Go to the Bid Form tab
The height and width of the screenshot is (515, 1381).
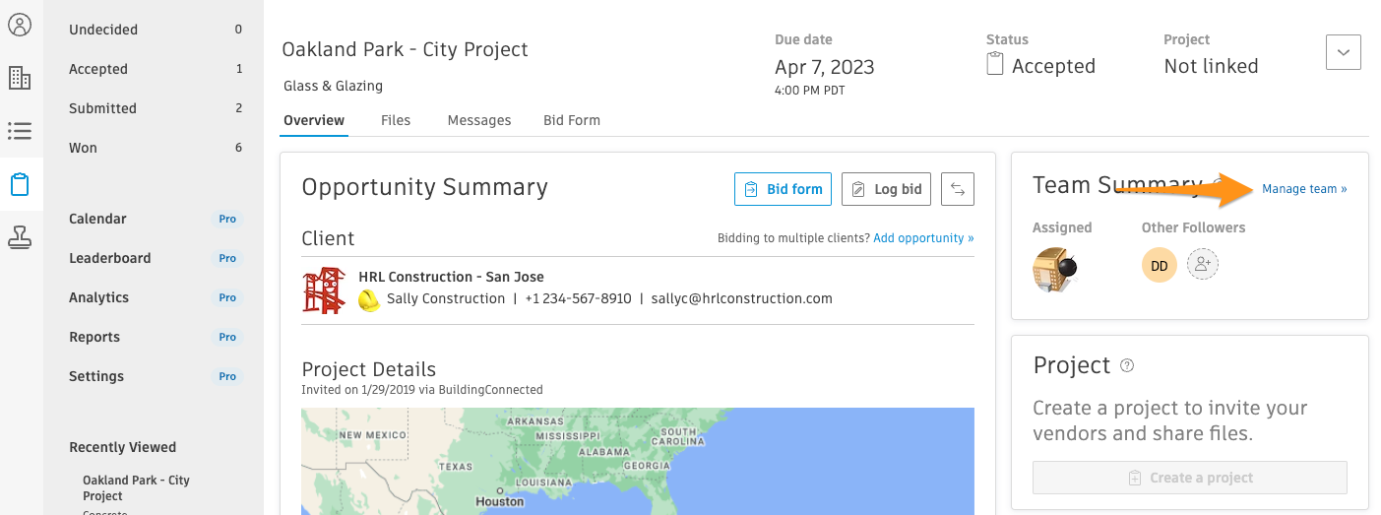(x=572, y=120)
